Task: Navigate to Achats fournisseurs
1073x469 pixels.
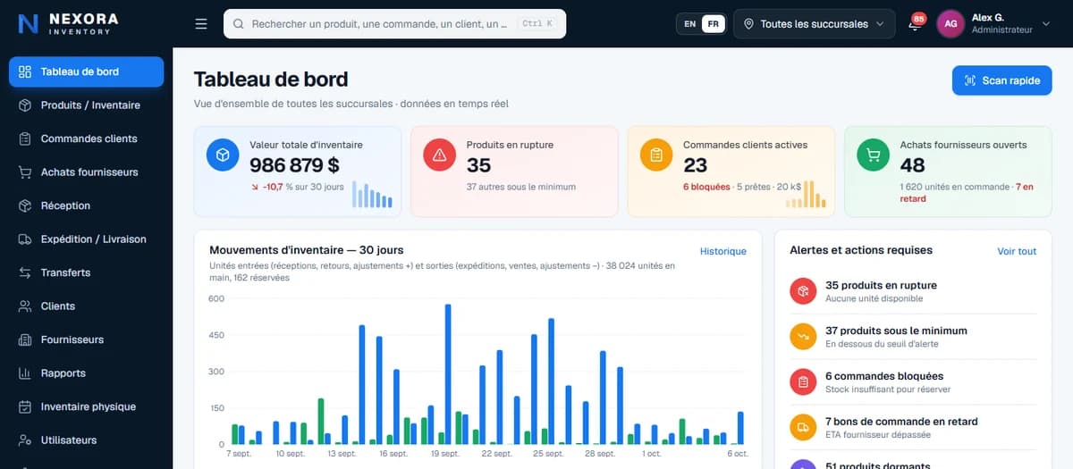Action: pyautogui.click(x=86, y=172)
